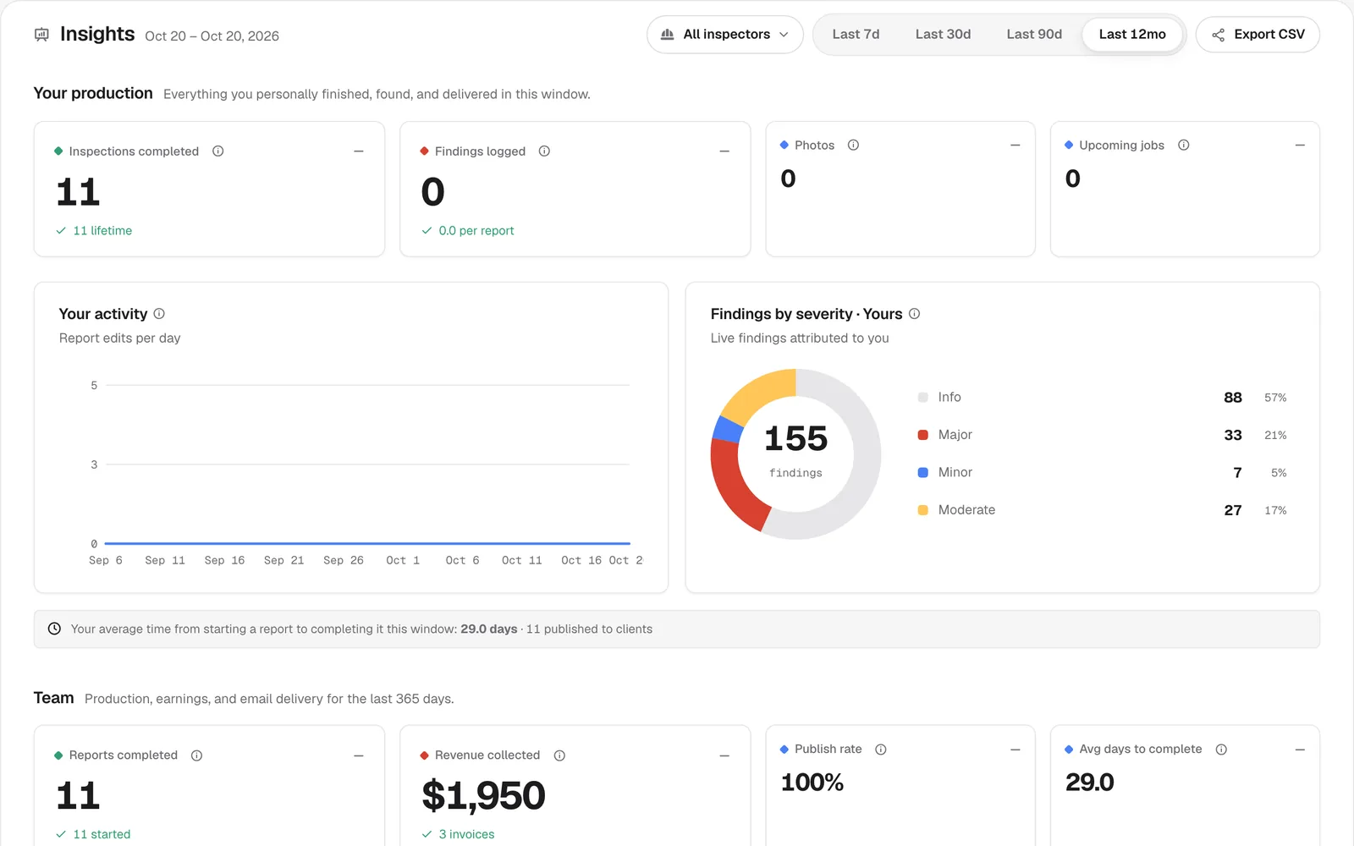This screenshot has width=1354, height=846.
Task: Export data with Export CSV button
Action: click(x=1258, y=35)
